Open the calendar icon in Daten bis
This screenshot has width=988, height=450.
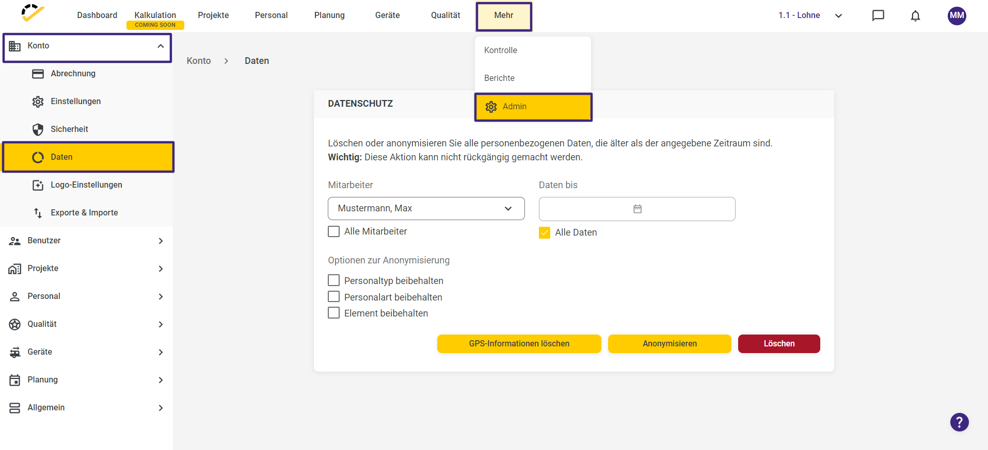[638, 209]
